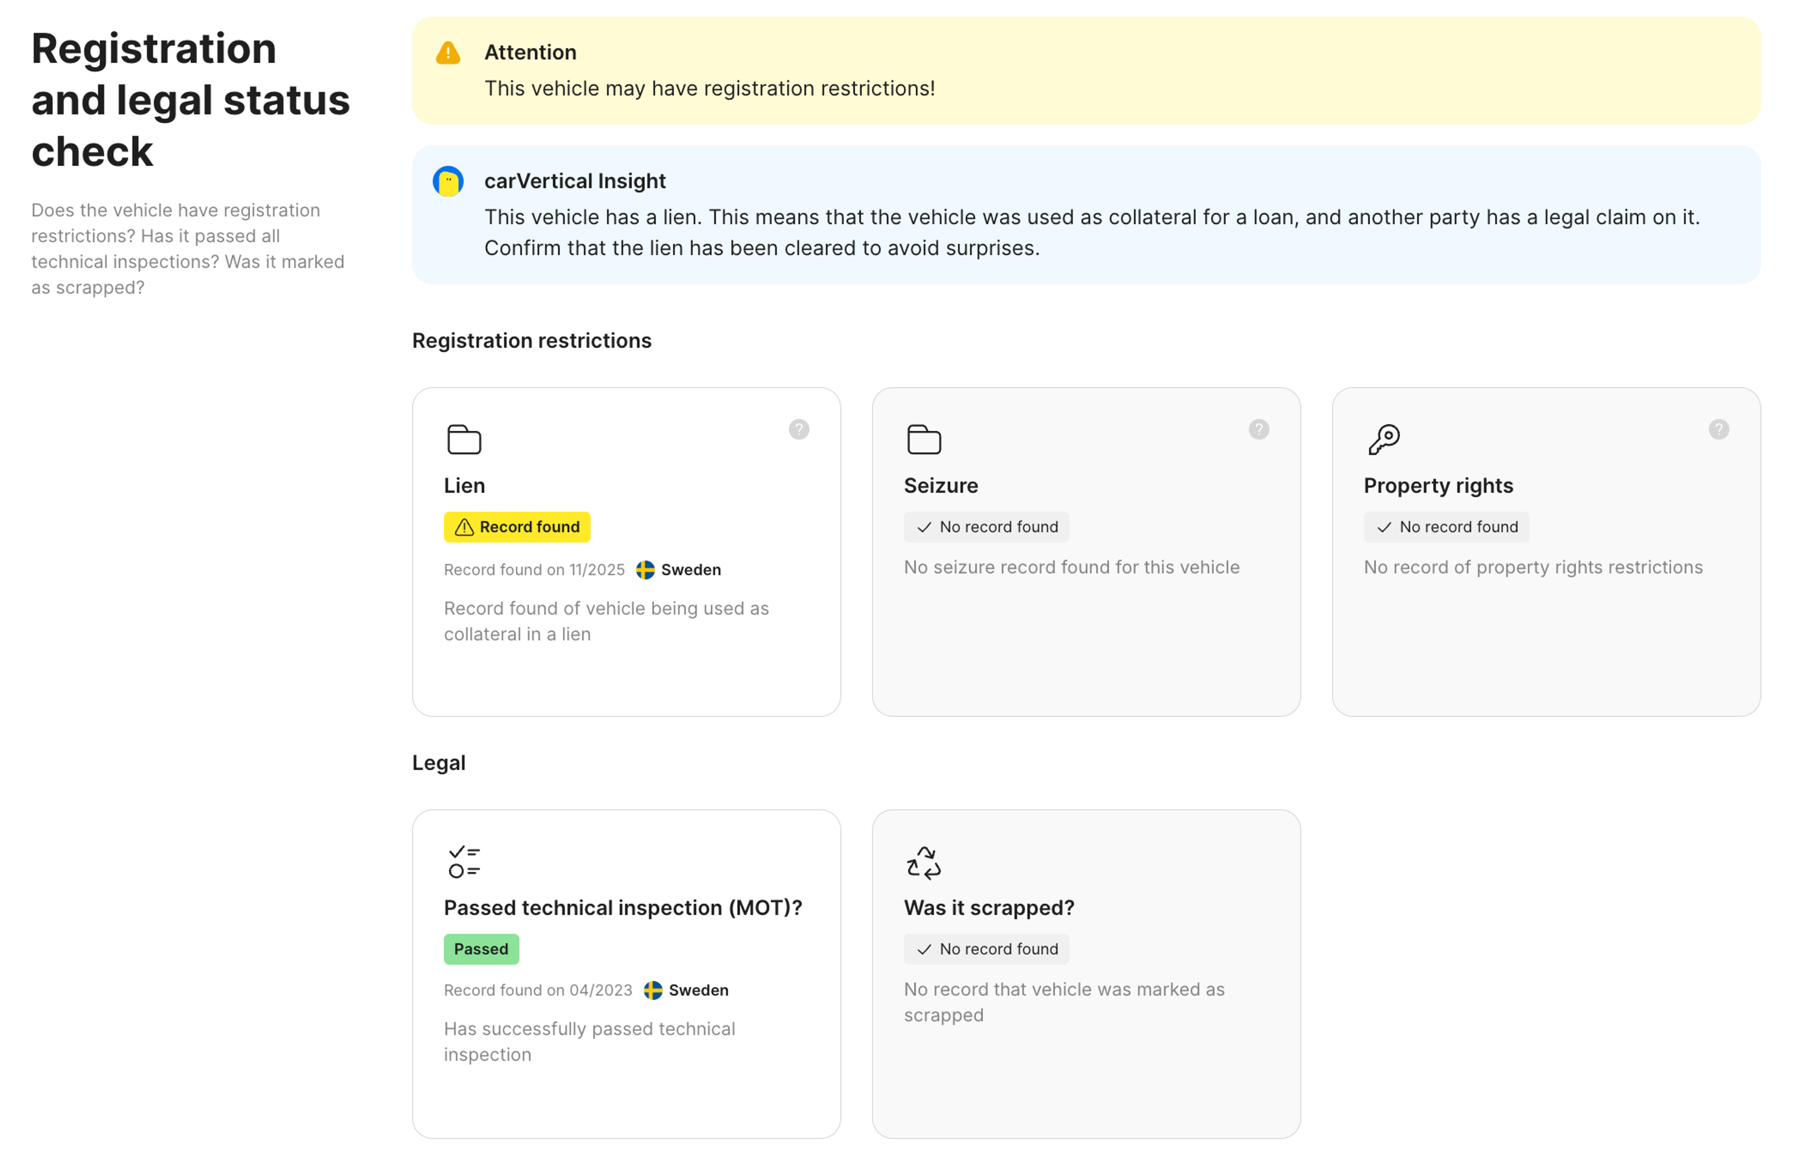Click the Lien card help question mark
This screenshot has height=1160, width=1797.
pyautogui.click(x=798, y=430)
